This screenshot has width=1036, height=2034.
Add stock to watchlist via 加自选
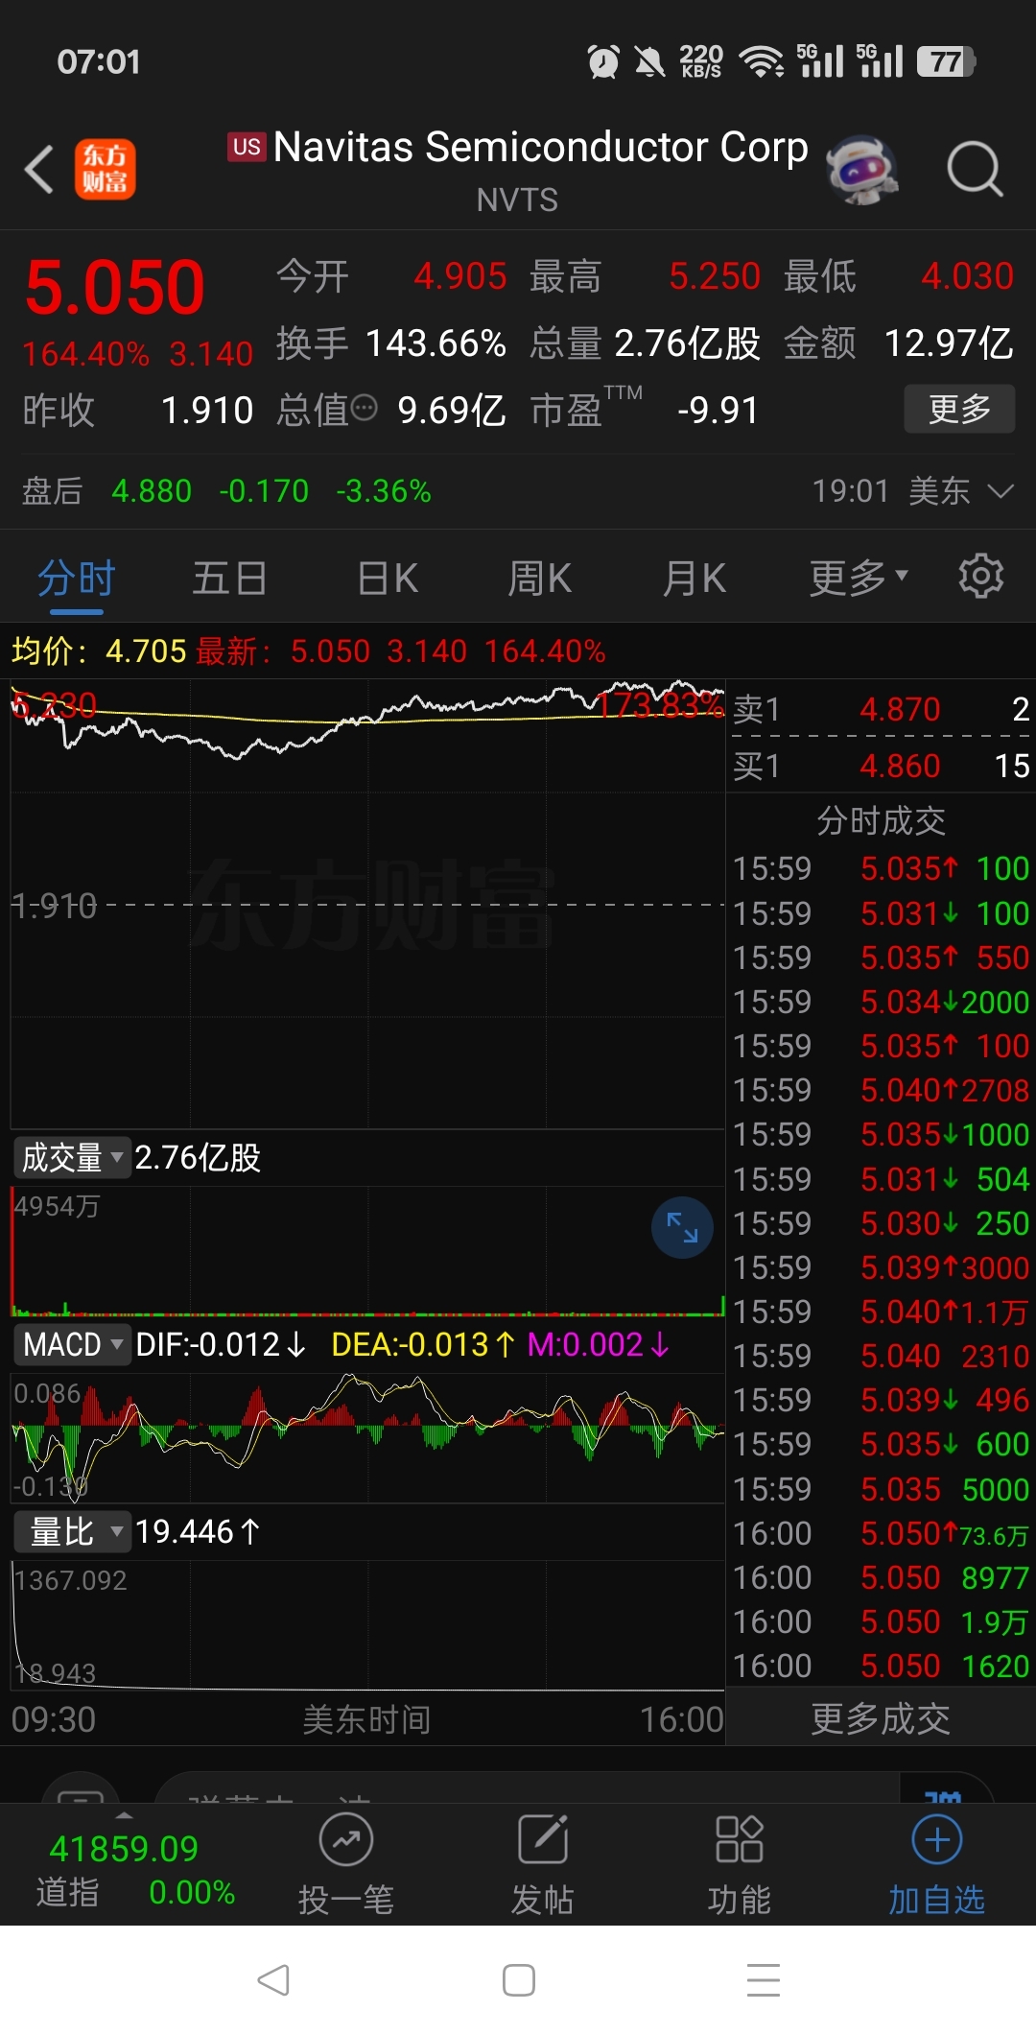click(x=936, y=1865)
